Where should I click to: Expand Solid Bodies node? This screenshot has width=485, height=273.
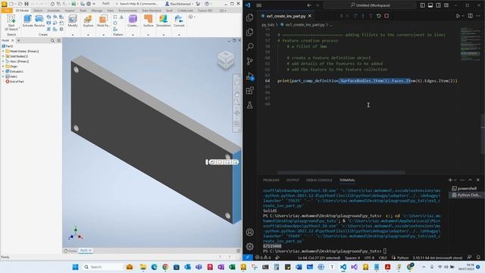click(3, 56)
